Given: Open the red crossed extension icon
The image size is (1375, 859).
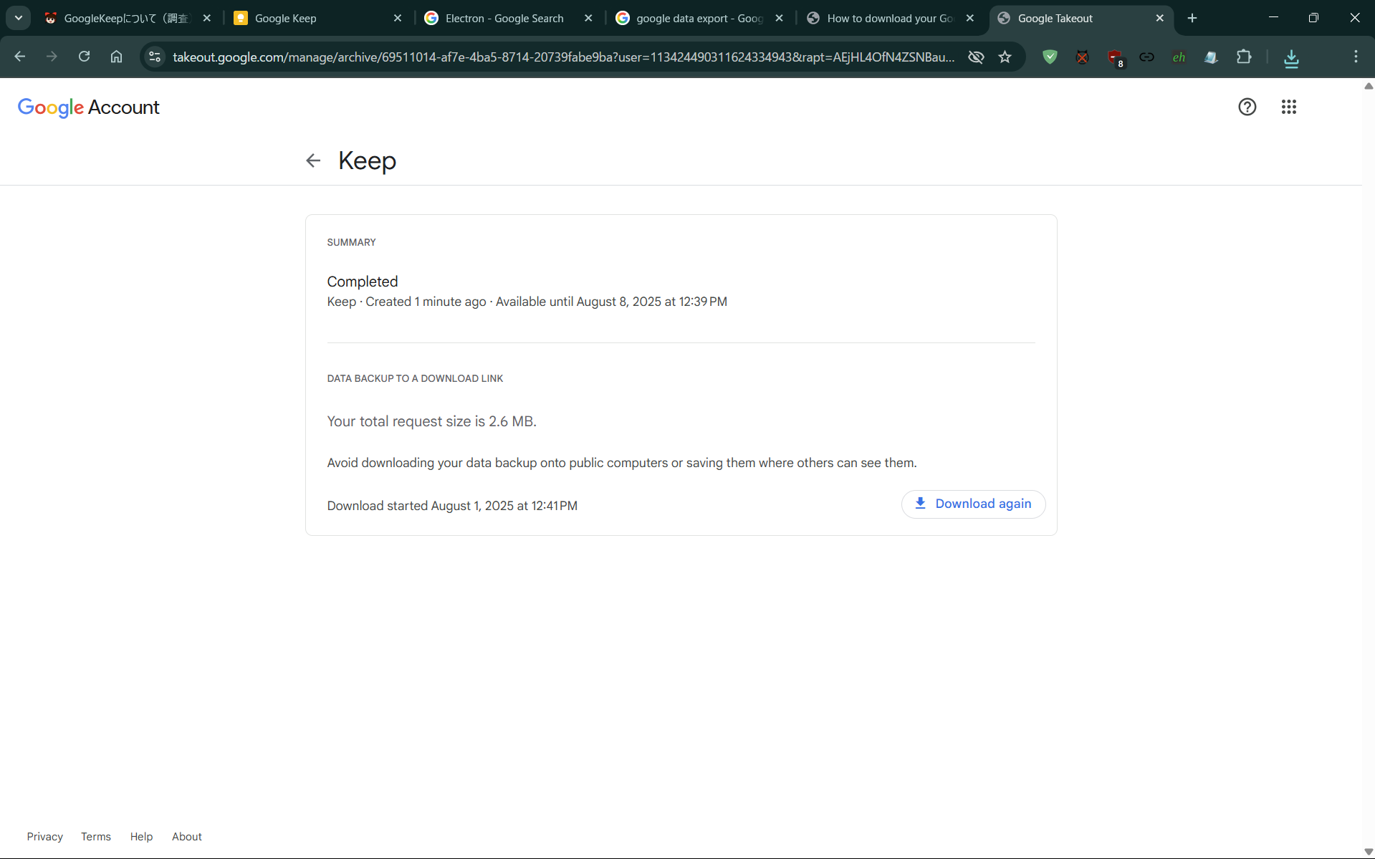Looking at the screenshot, I should [x=1082, y=57].
